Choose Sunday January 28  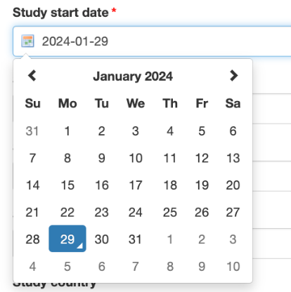[x=32, y=239]
